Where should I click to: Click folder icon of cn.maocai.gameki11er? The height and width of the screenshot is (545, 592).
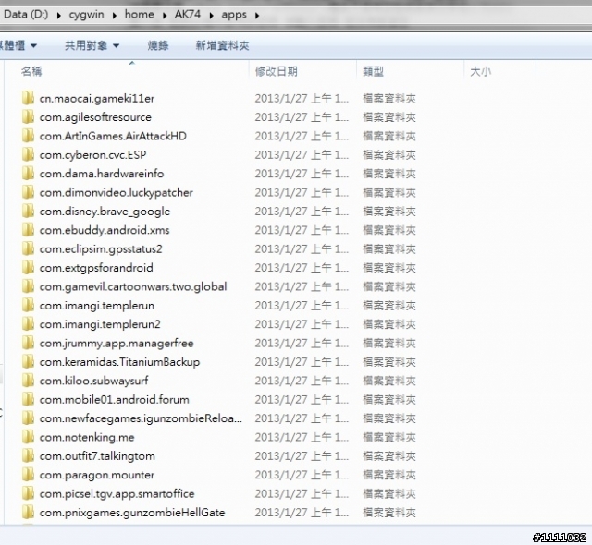[x=29, y=98]
